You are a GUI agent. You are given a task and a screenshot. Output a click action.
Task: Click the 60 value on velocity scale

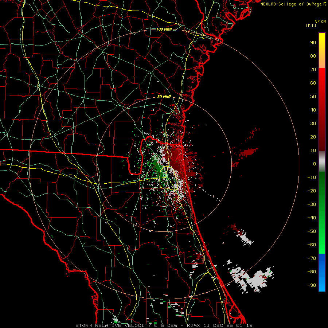pos(313,83)
